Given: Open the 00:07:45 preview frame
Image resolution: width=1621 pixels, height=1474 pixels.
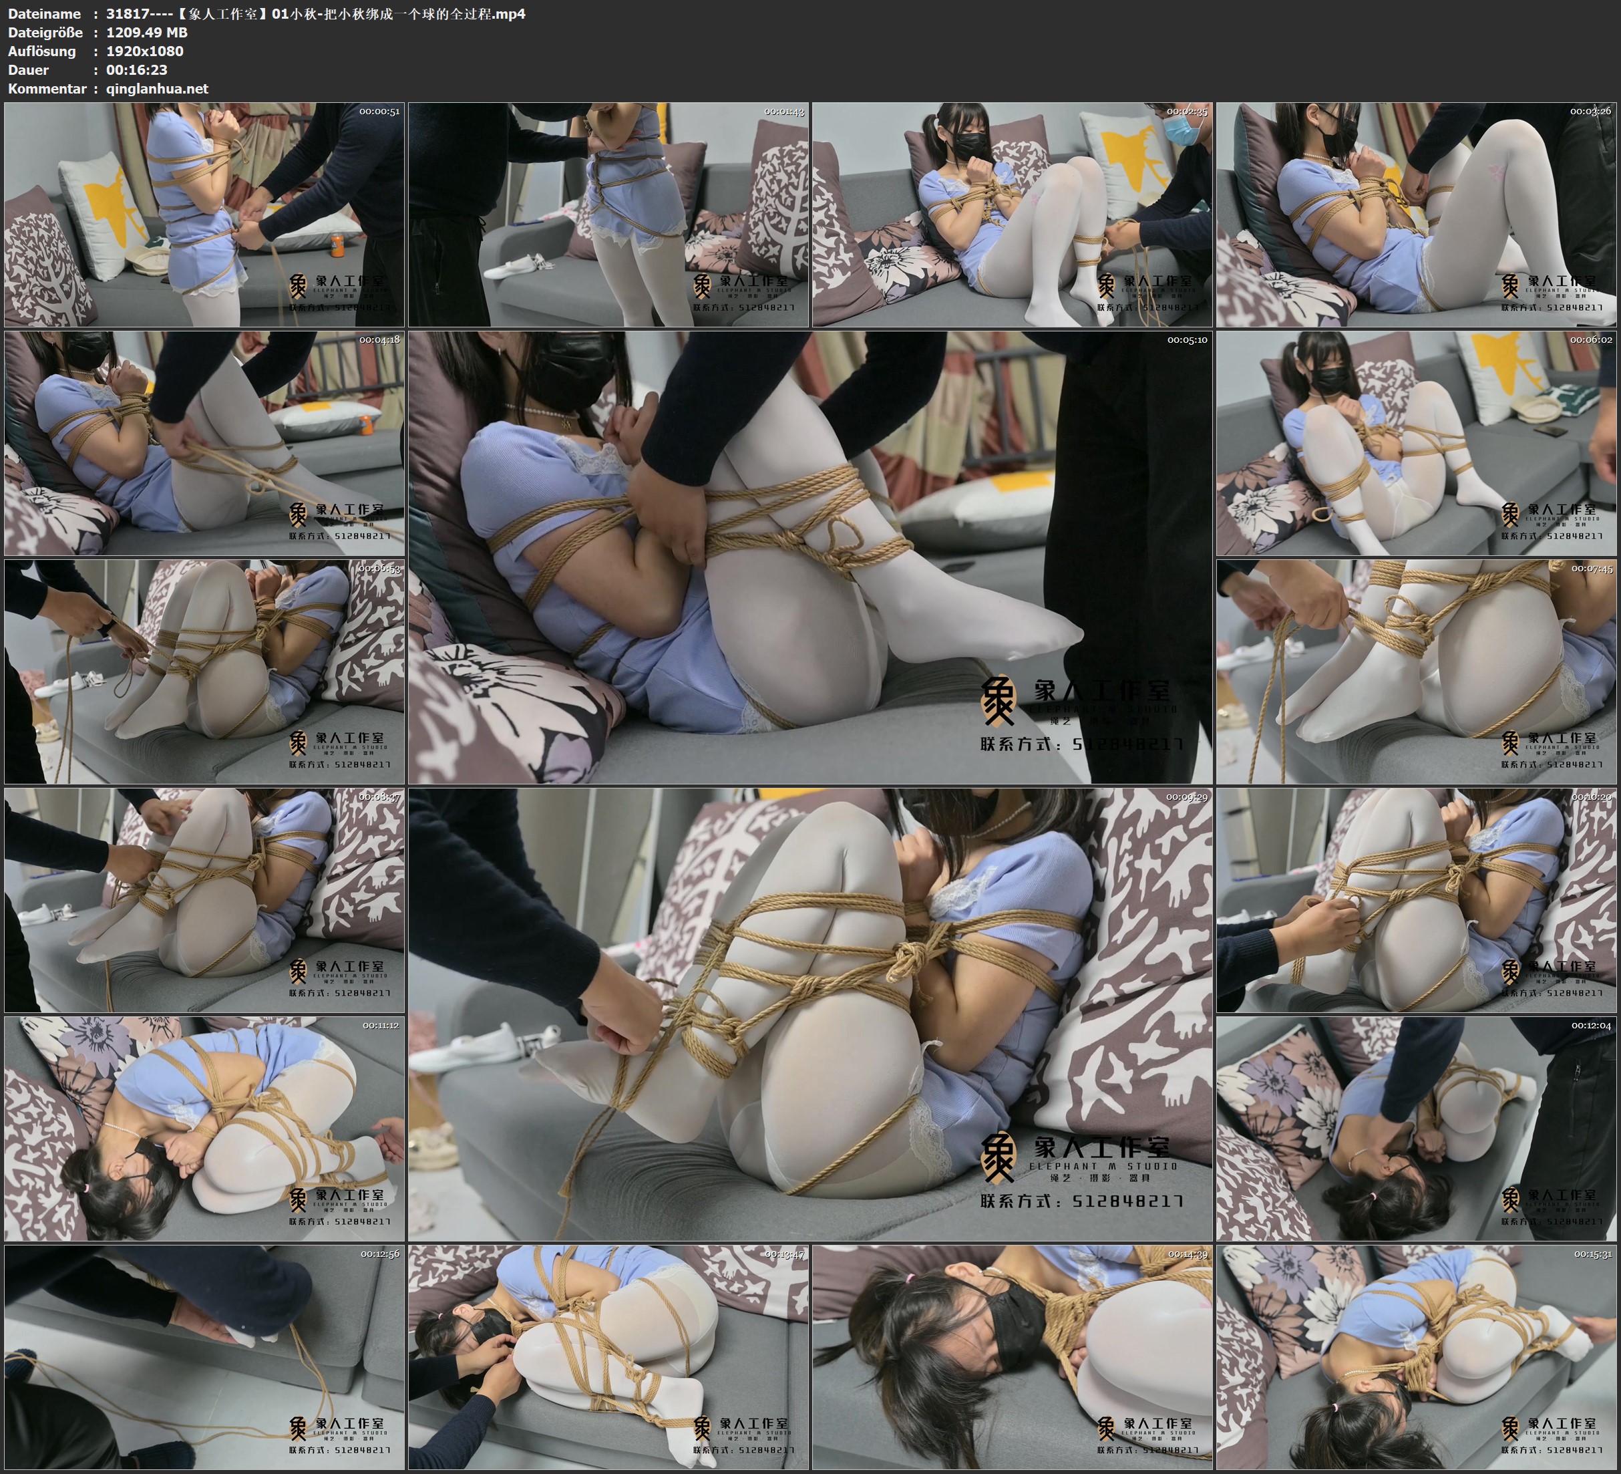Looking at the screenshot, I should click(1416, 672).
